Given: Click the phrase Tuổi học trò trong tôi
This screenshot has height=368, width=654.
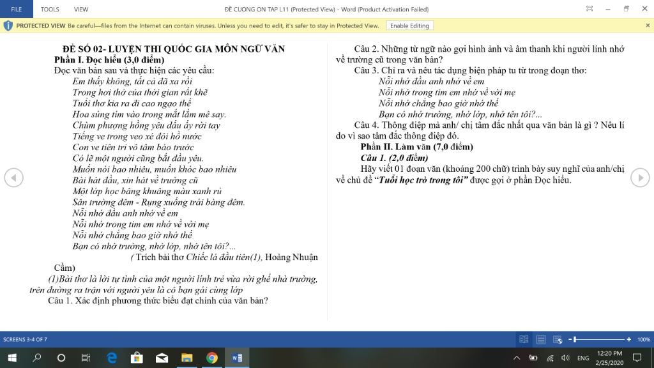Looking at the screenshot, I should [x=422, y=180].
